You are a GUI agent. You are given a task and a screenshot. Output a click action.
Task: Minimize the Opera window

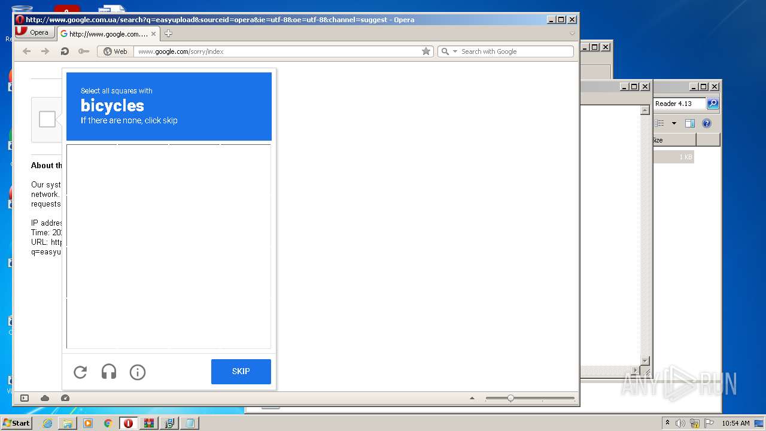pos(551,20)
